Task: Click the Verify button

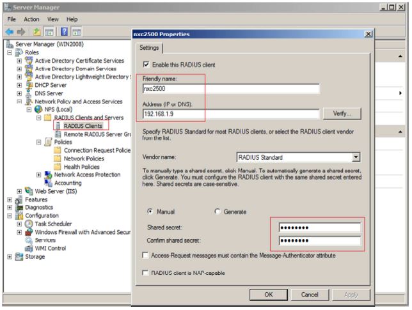Action: click(342, 114)
